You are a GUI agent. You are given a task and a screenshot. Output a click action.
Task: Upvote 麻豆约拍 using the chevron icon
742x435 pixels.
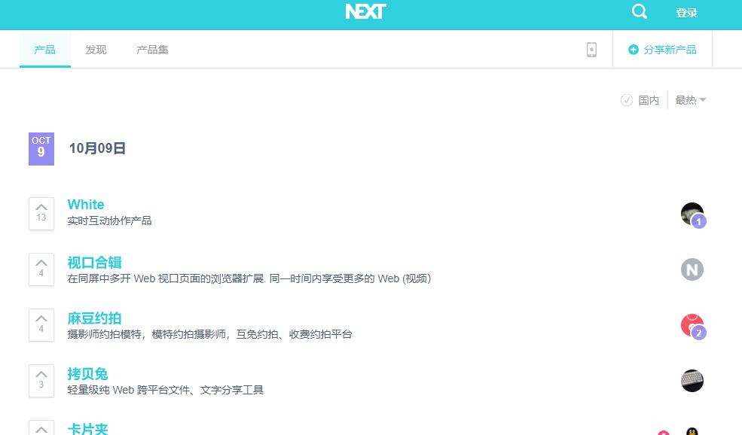point(41,318)
